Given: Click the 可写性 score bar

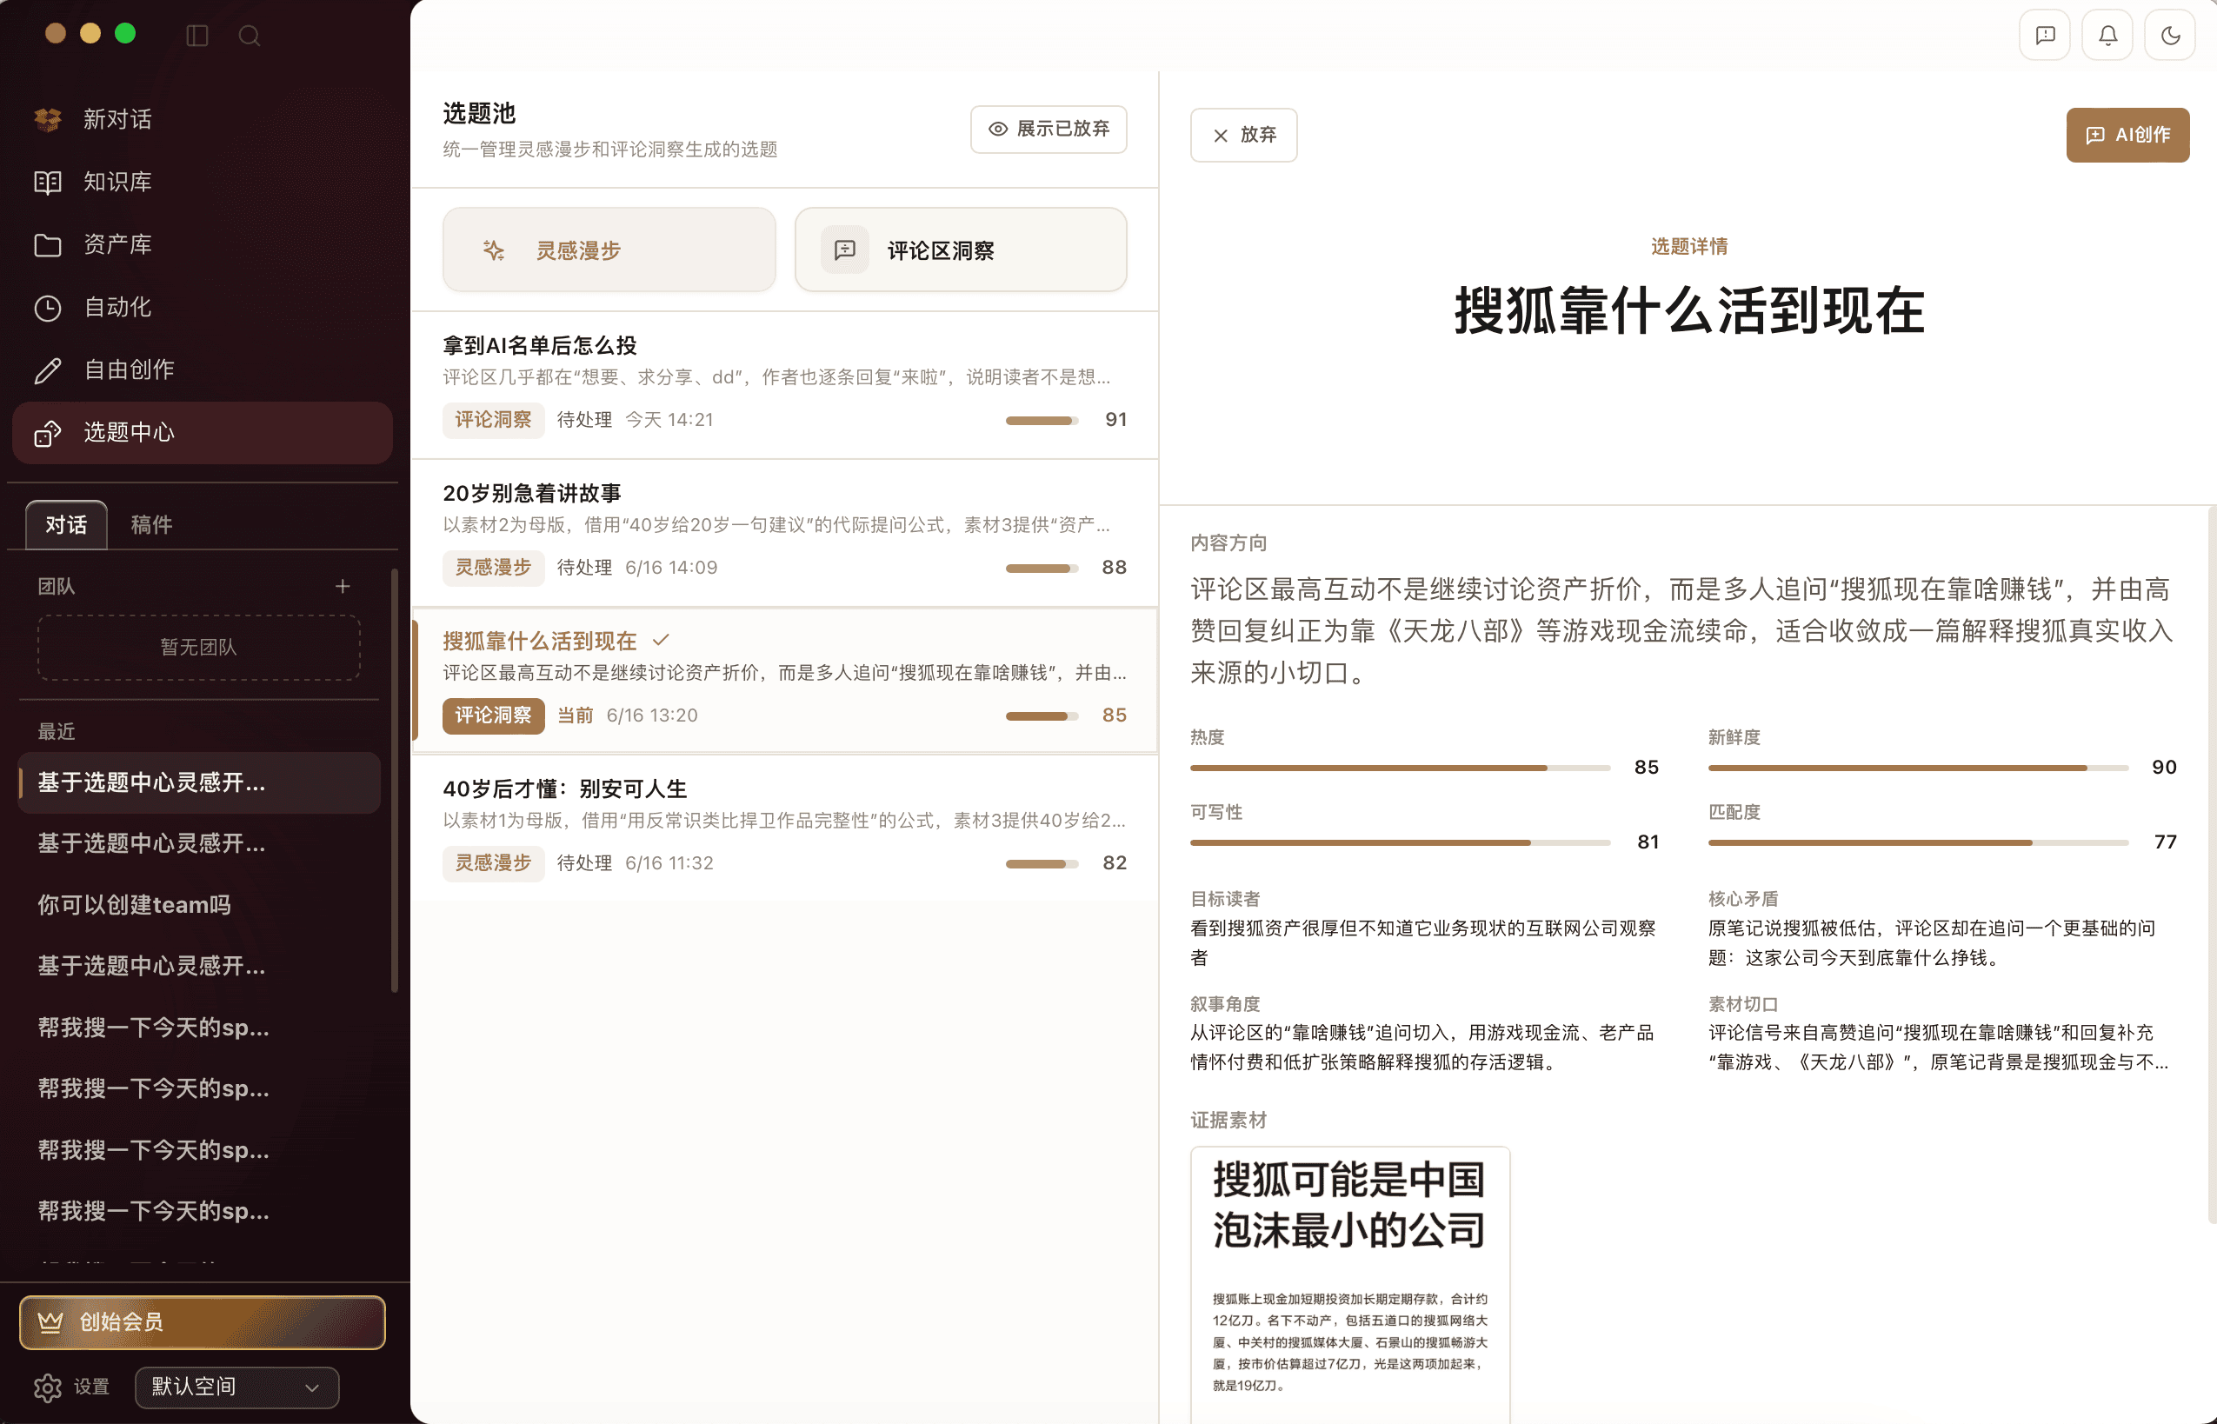Looking at the screenshot, I should (1400, 842).
